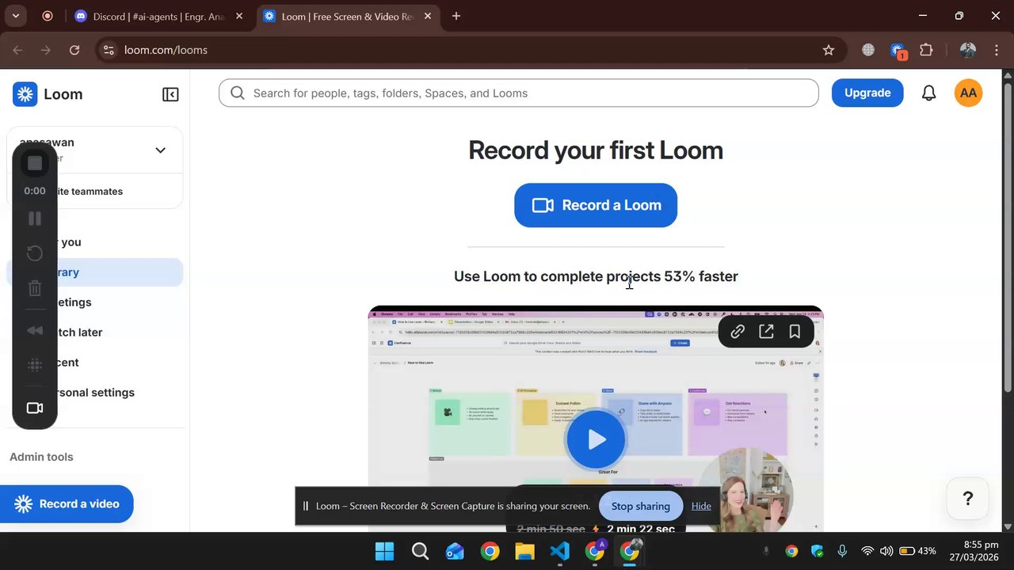
Task: Open Windows taskbar search
Action: (x=420, y=551)
